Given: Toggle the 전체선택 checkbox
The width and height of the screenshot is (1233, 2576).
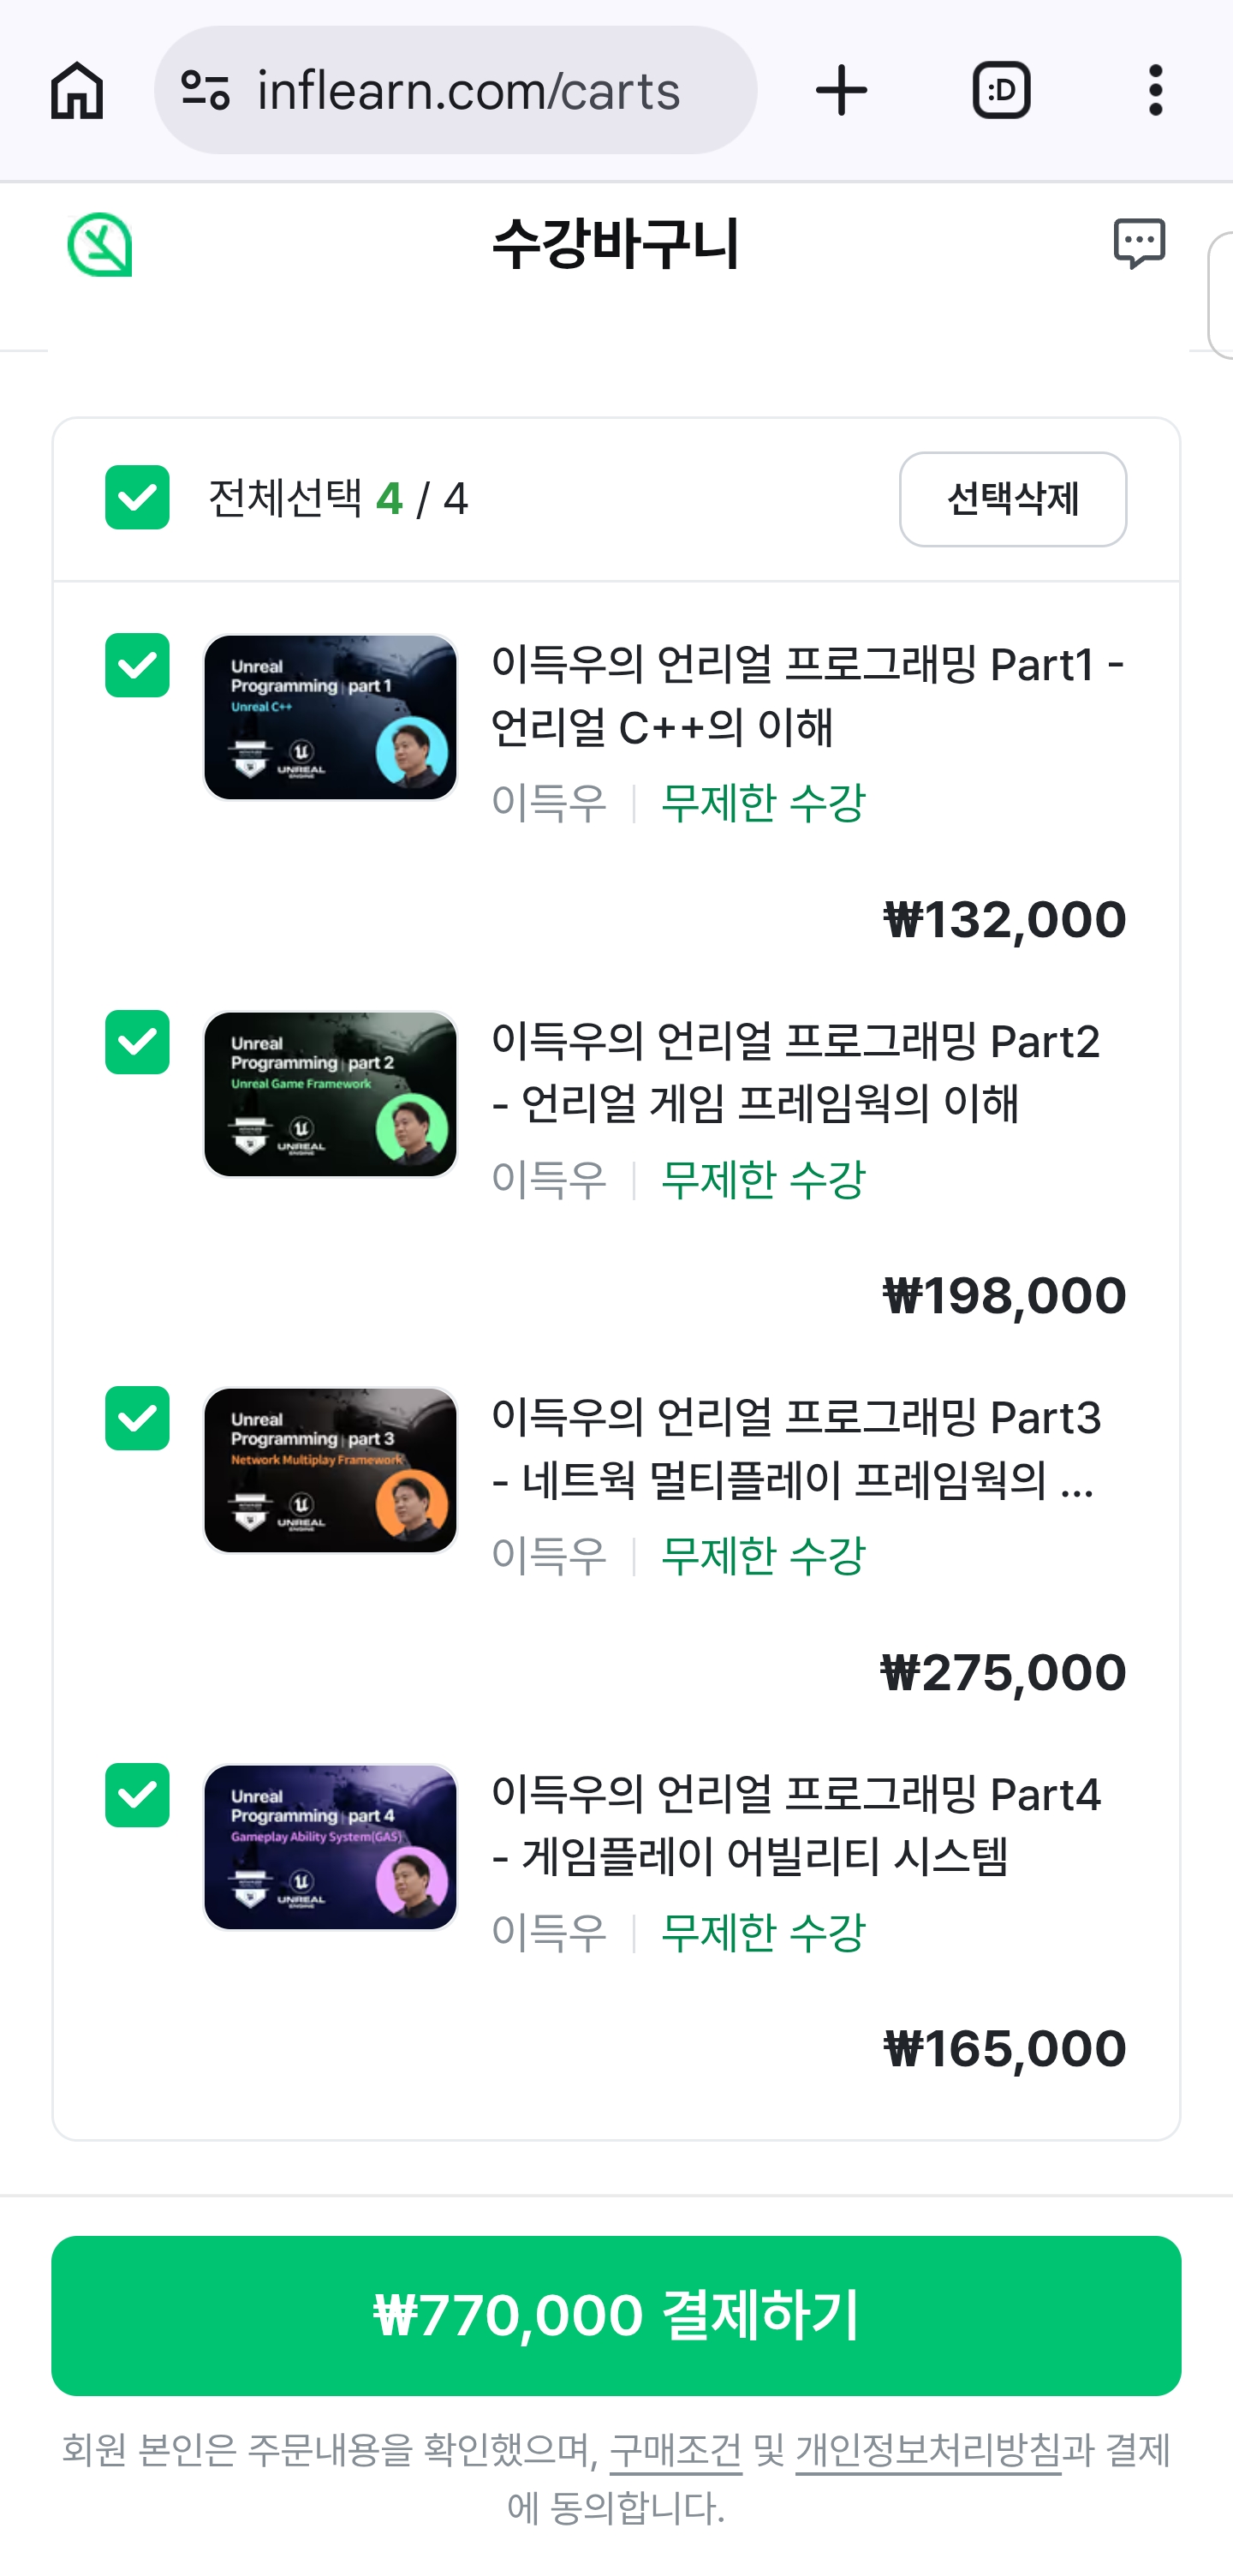Looking at the screenshot, I should 138,498.
